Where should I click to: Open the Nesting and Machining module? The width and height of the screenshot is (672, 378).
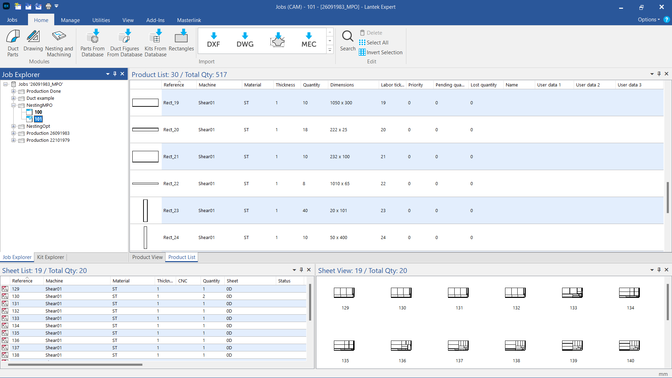[59, 43]
